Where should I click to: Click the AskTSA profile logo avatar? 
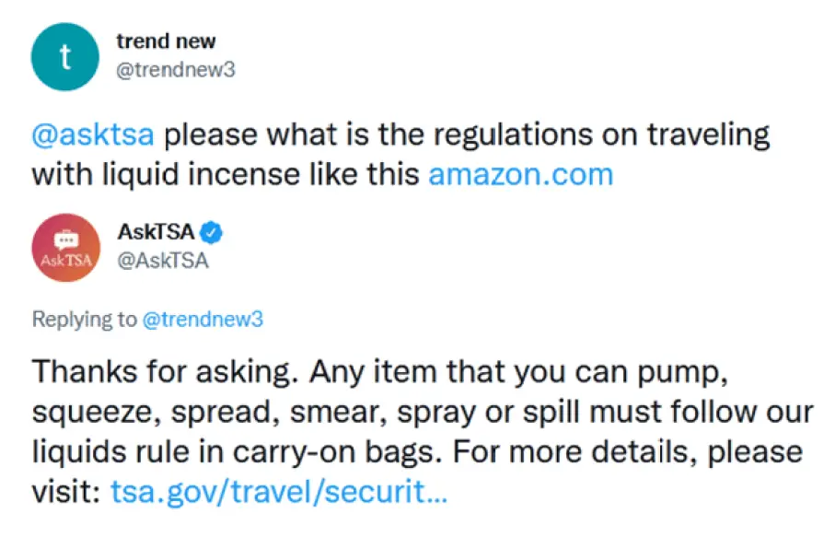[x=66, y=248]
